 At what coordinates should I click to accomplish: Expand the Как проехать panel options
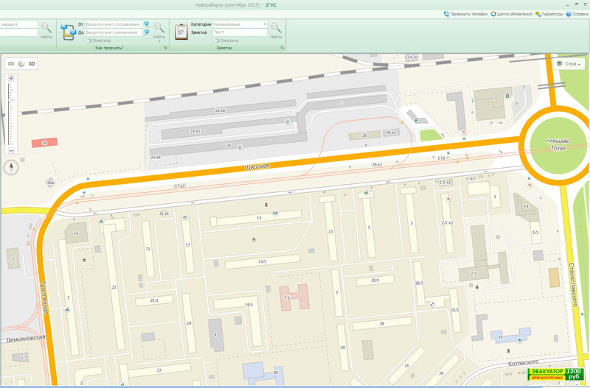click(165, 48)
